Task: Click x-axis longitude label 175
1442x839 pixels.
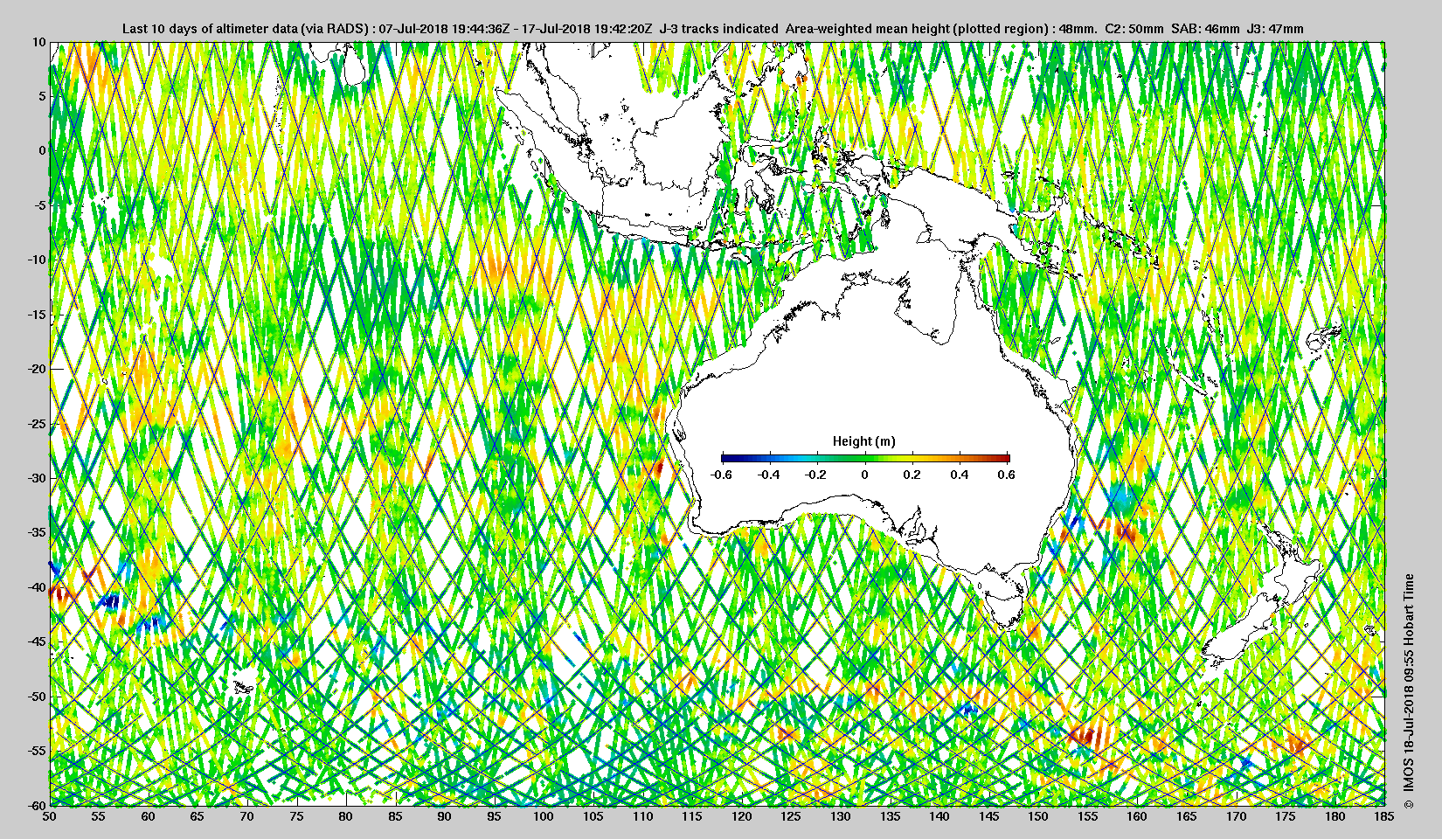Action: point(1286,817)
